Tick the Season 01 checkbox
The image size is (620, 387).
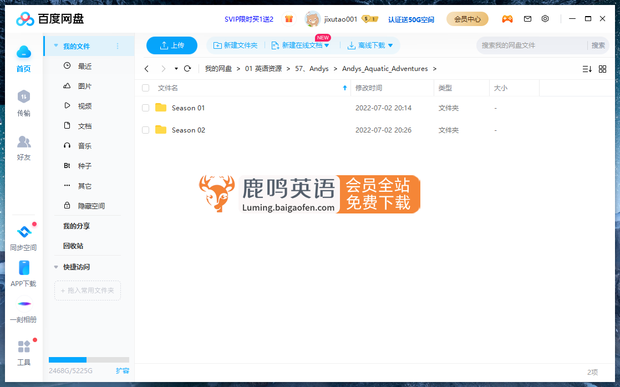pos(145,108)
